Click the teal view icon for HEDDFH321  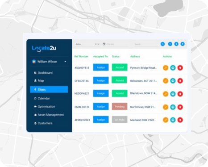[173, 94]
